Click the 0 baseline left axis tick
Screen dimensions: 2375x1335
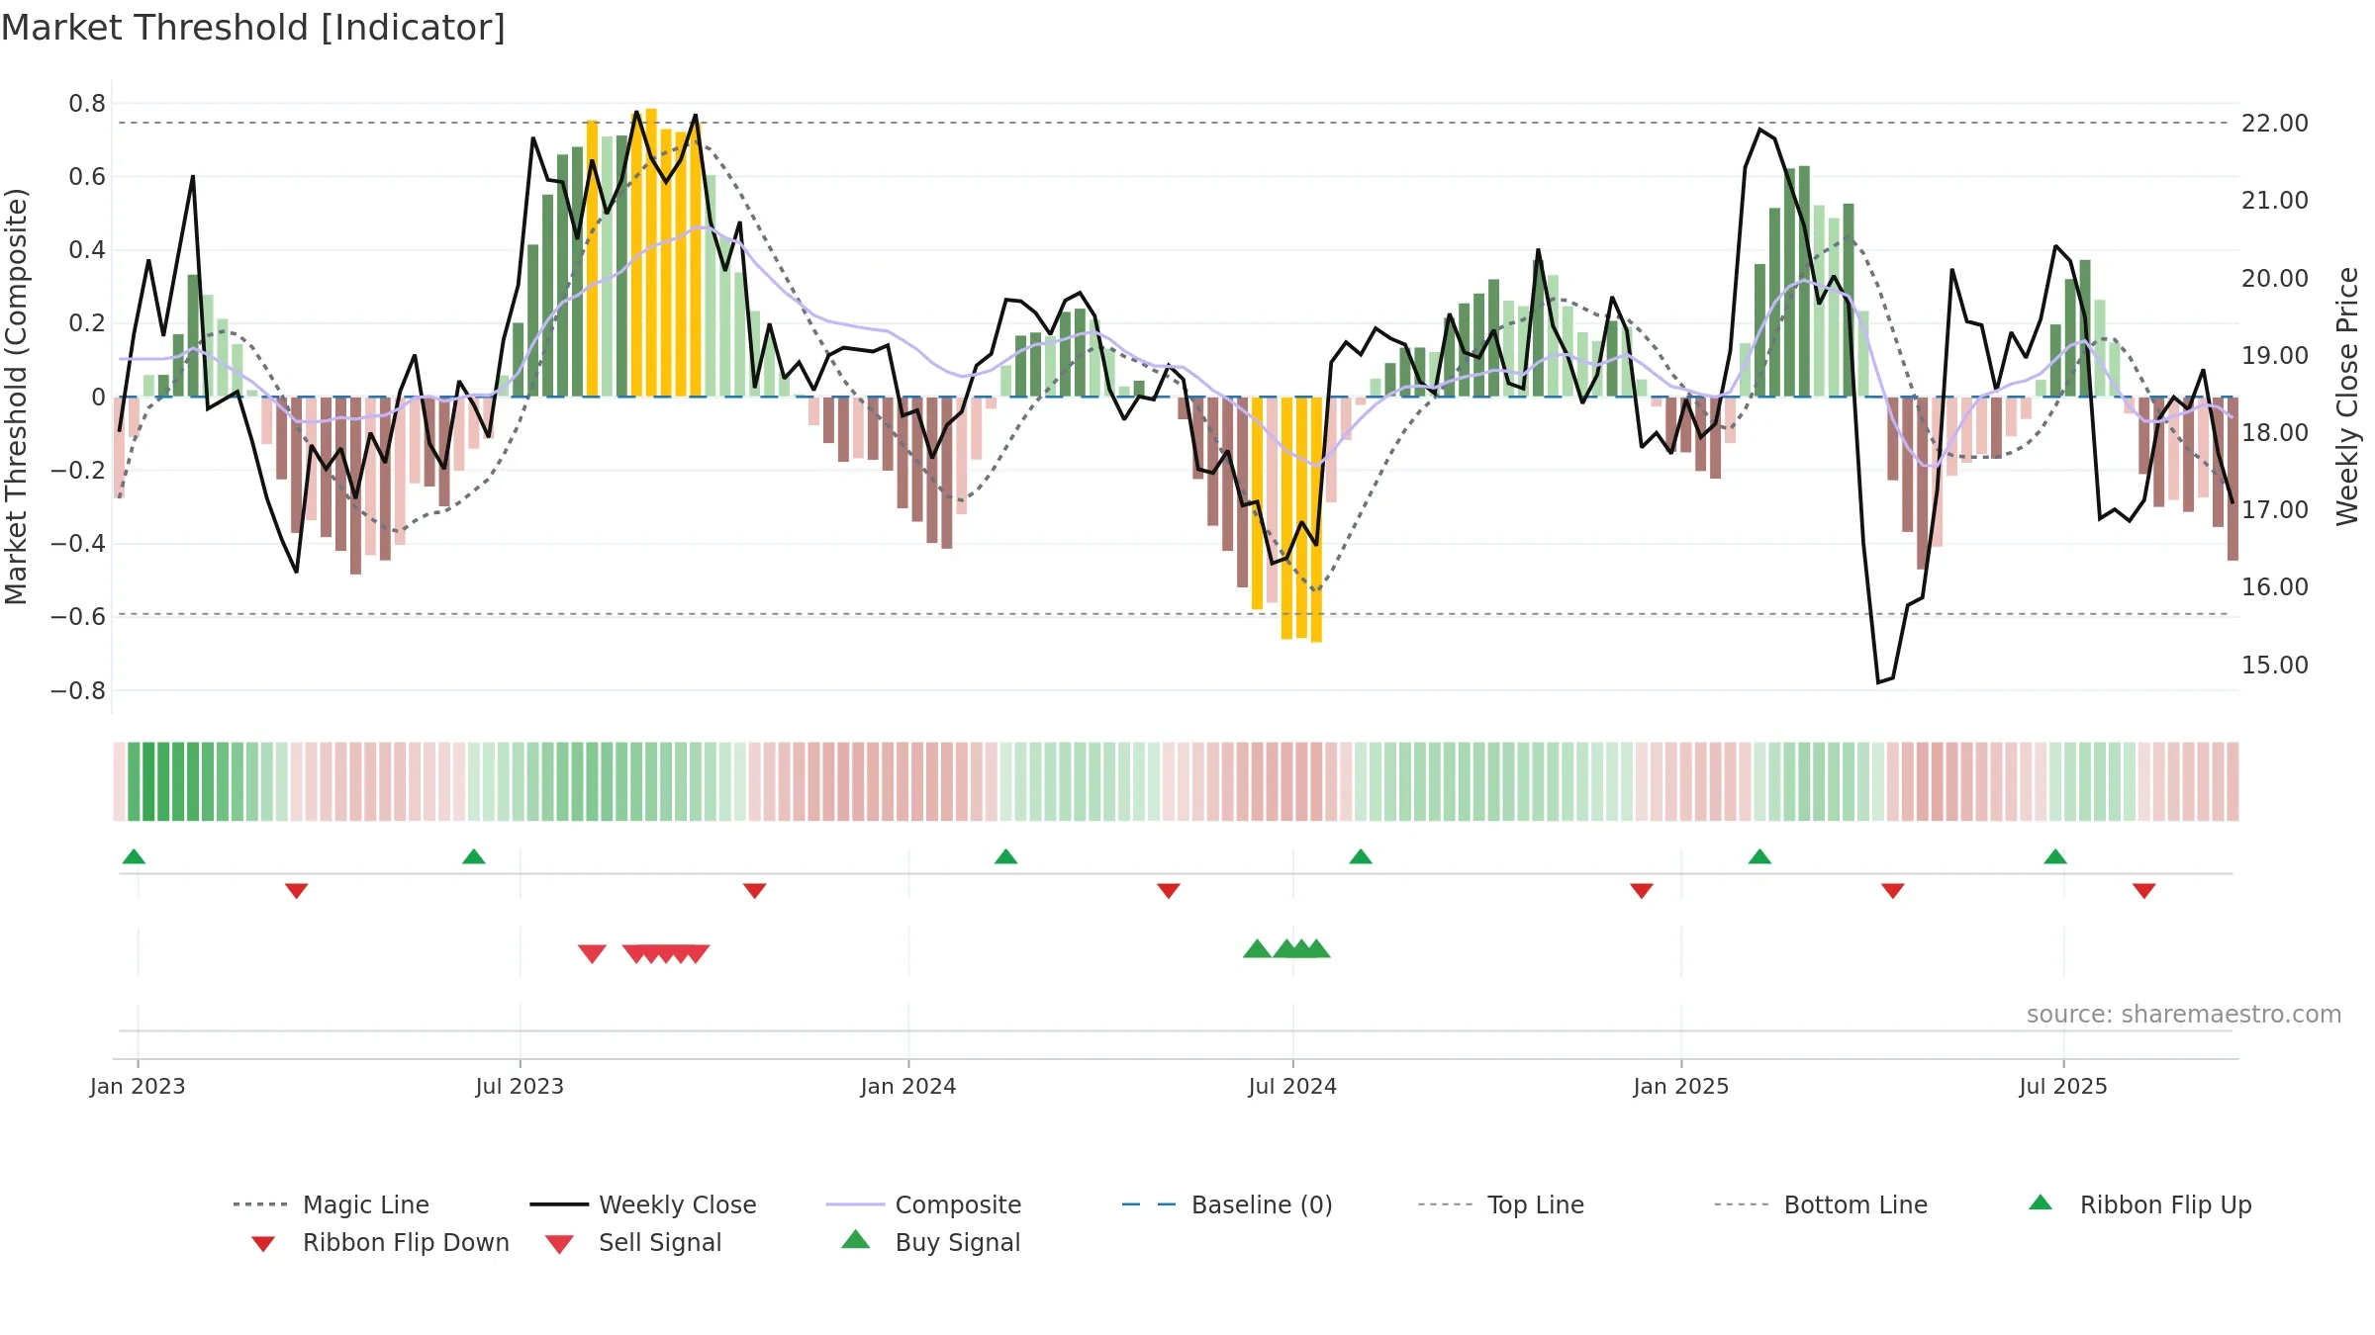(x=98, y=397)
